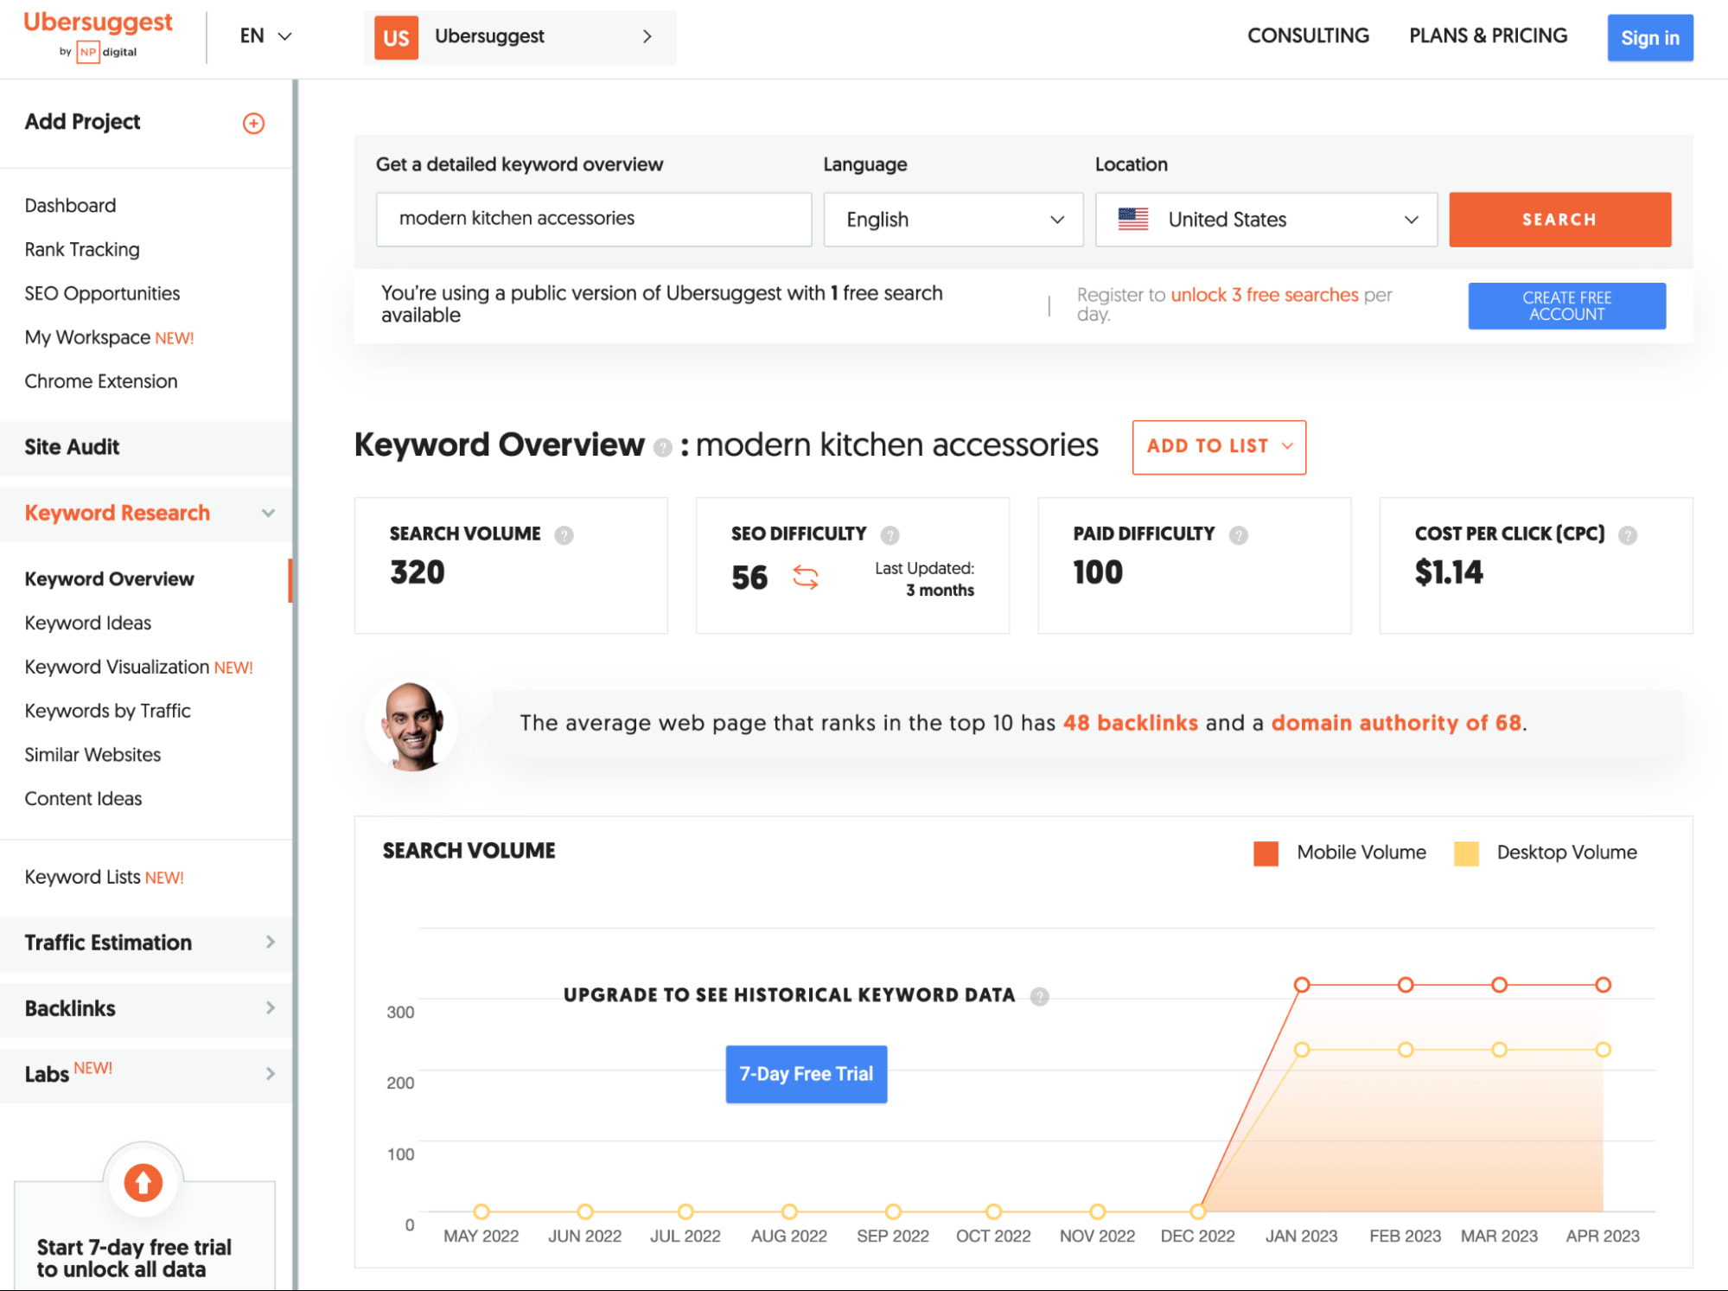
Task: Expand the Add to List dropdown
Action: click(x=1218, y=446)
